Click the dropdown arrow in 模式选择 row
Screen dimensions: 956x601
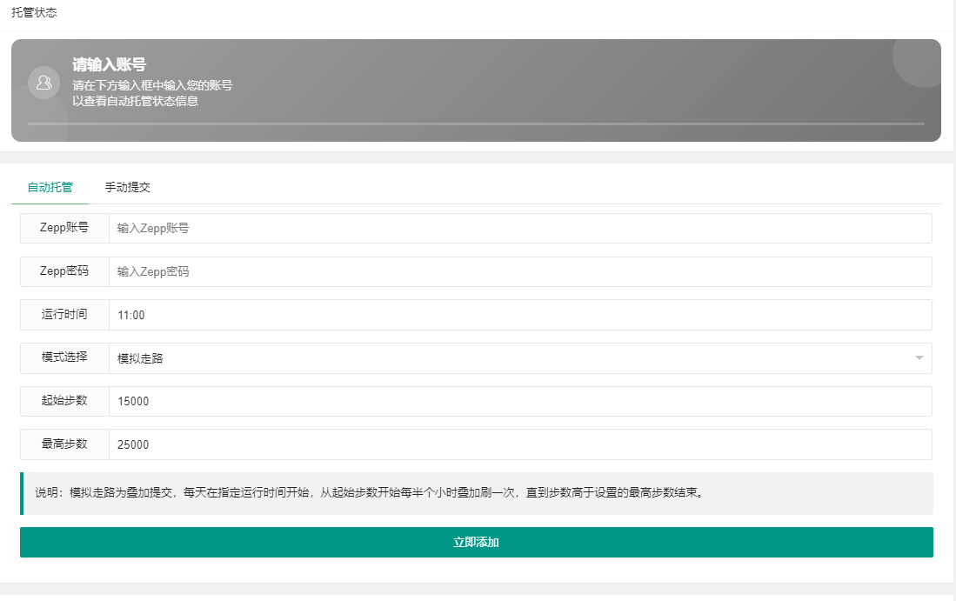coord(919,358)
